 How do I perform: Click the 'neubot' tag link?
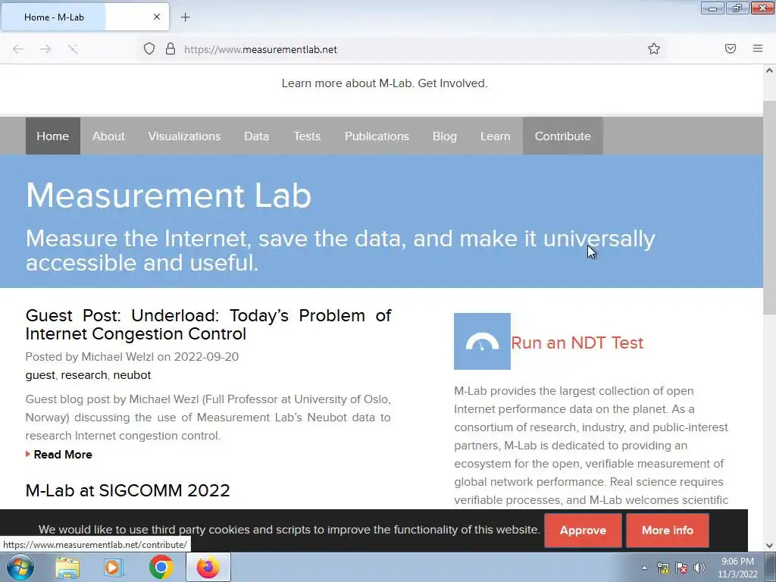click(x=132, y=375)
